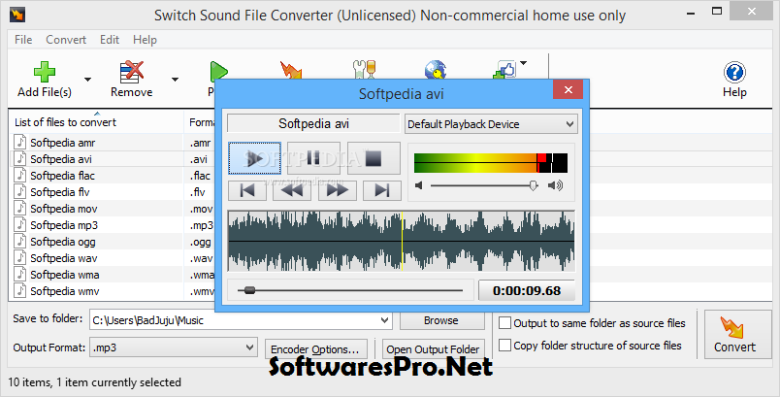Screen dimensions: 780x397
Task: Click the Add File(s) green plus icon
Action: [x=45, y=72]
